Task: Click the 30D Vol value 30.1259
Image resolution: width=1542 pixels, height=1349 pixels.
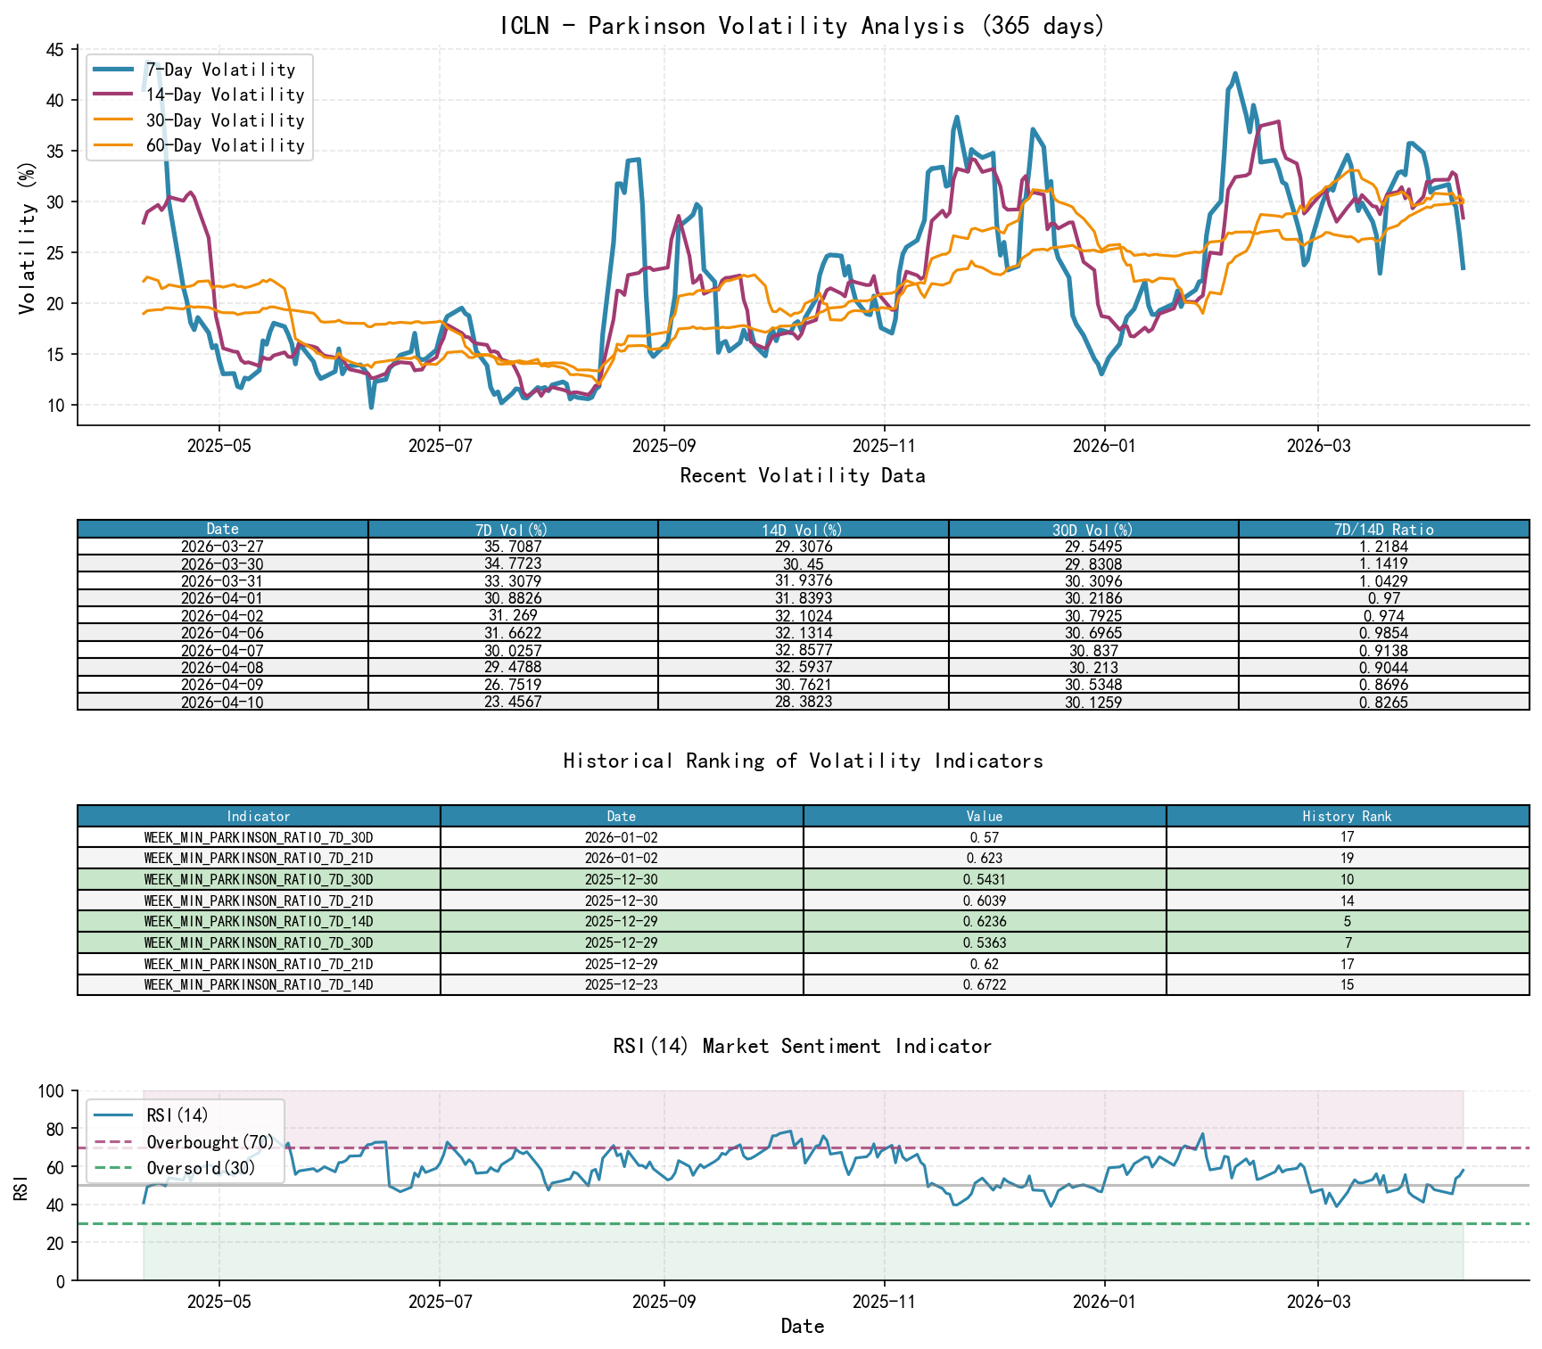Action: (x=1093, y=702)
